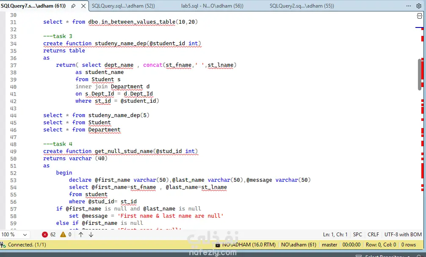Click get_null_stud_name function name
426x257 pixels.
(124, 151)
